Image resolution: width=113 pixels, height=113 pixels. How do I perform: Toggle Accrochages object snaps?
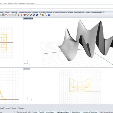pyautogui.click(x=50, y=112)
